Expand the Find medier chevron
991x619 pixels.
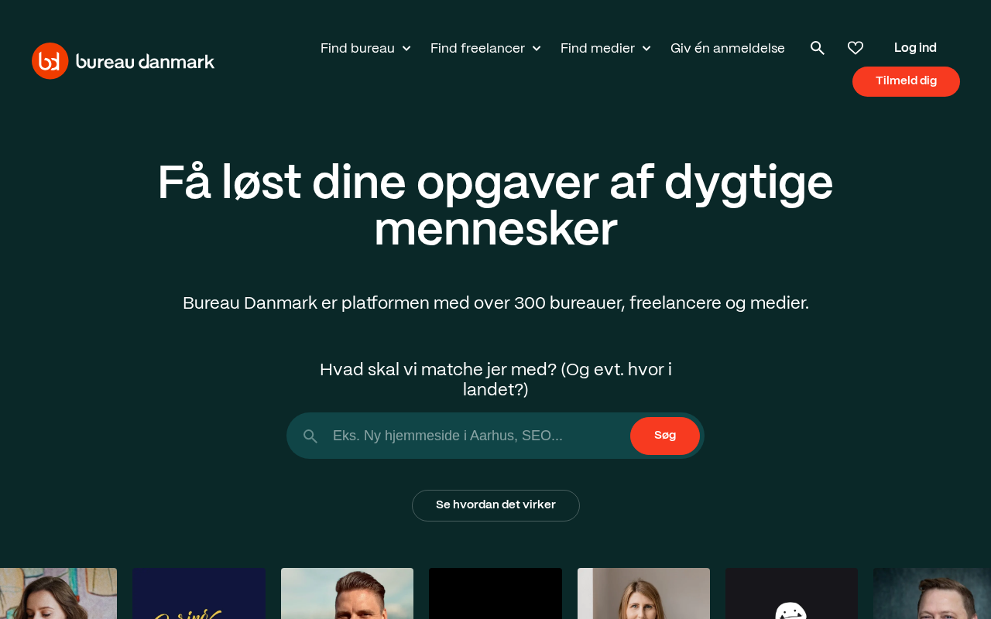click(x=646, y=49)
